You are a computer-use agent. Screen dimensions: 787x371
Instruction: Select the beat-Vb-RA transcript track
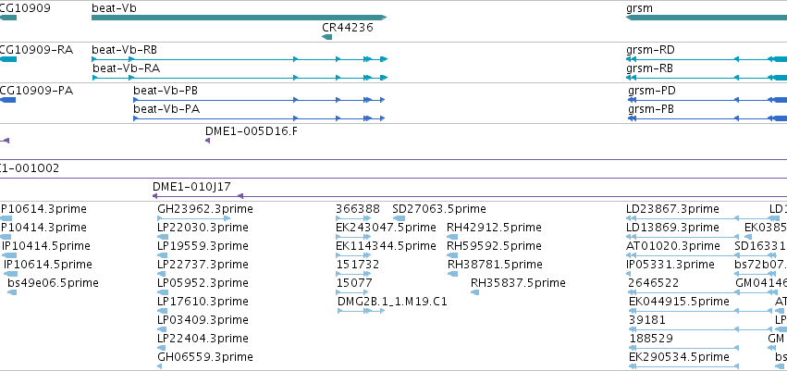[240, 78]
